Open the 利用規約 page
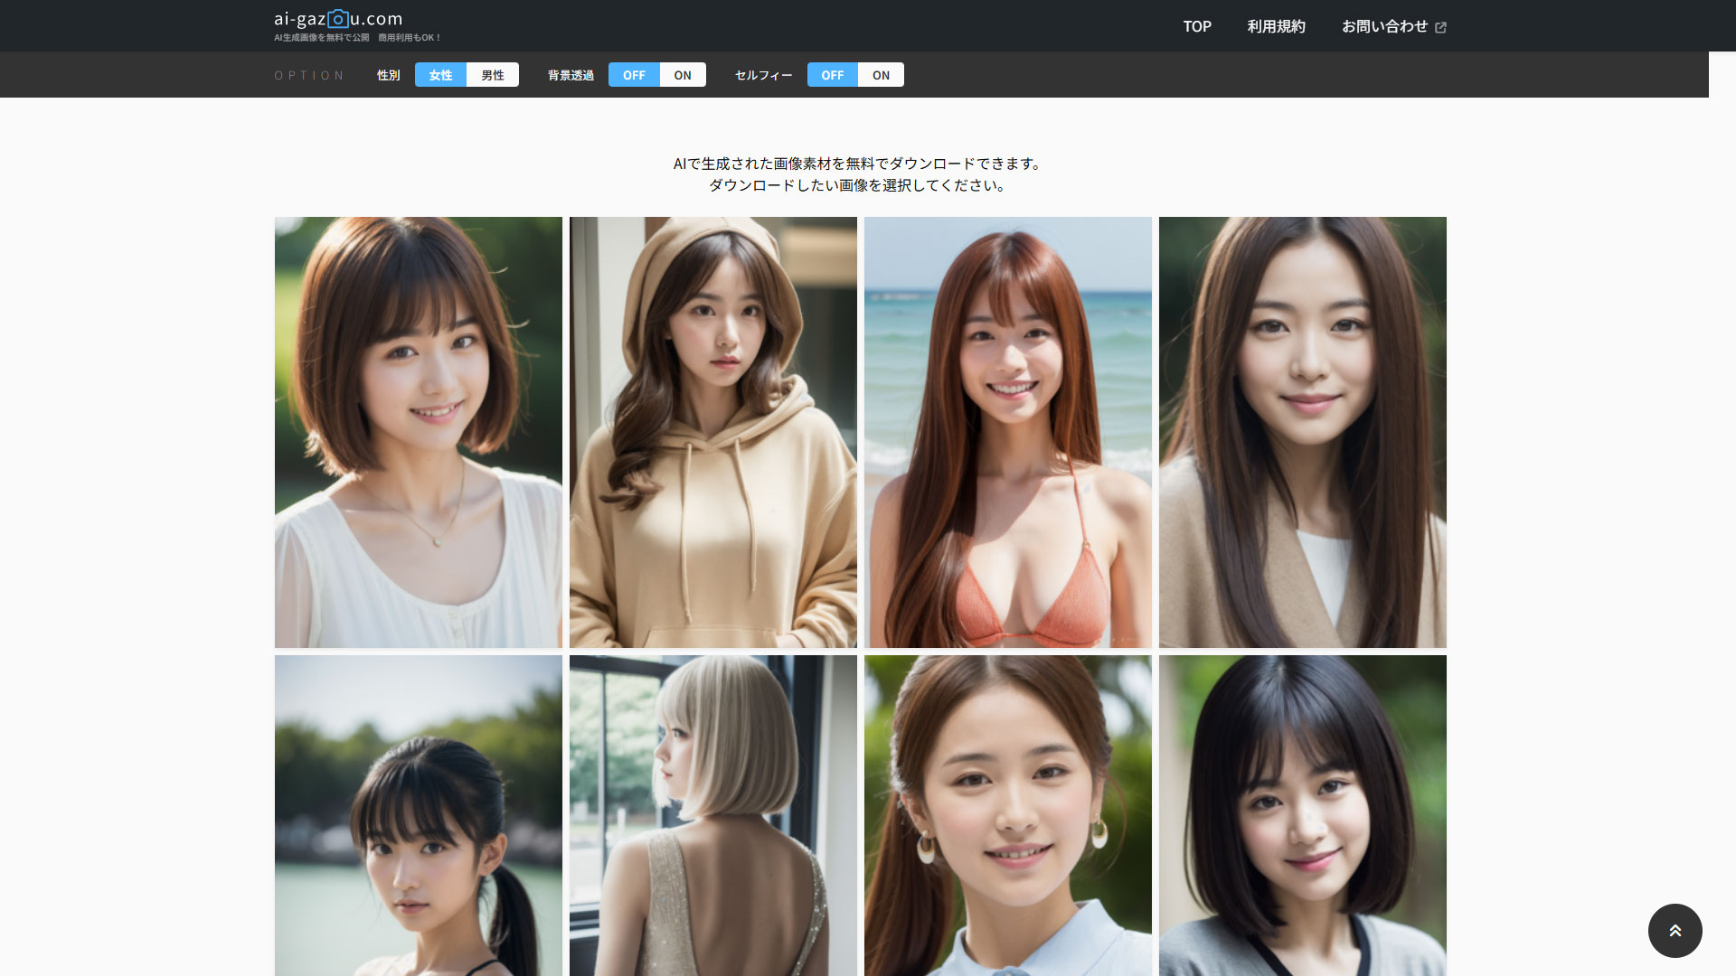 click(1276, 26)
